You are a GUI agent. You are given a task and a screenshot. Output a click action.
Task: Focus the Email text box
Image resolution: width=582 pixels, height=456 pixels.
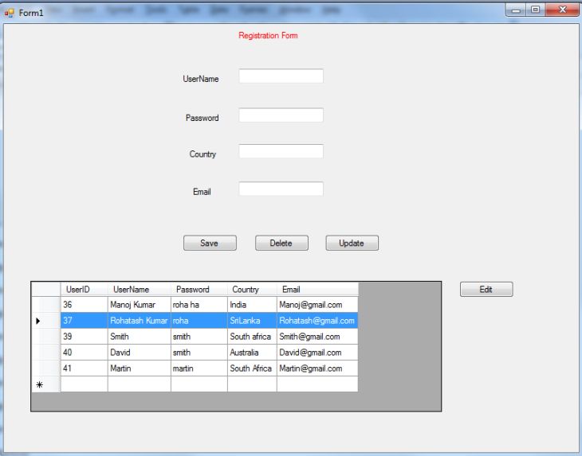pos(281,189)
